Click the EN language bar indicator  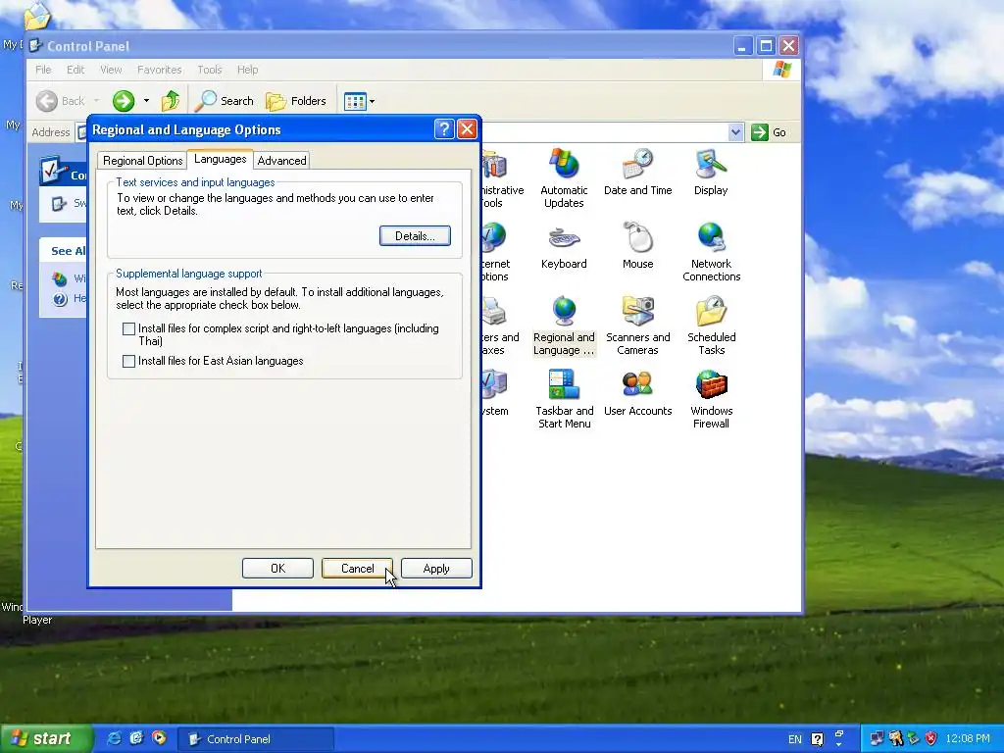[x=794, y=739]
